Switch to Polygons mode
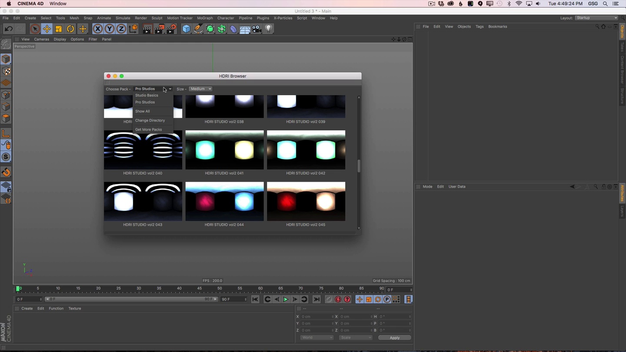The height and width of the screenshot is (352, 626). [6, 118]
